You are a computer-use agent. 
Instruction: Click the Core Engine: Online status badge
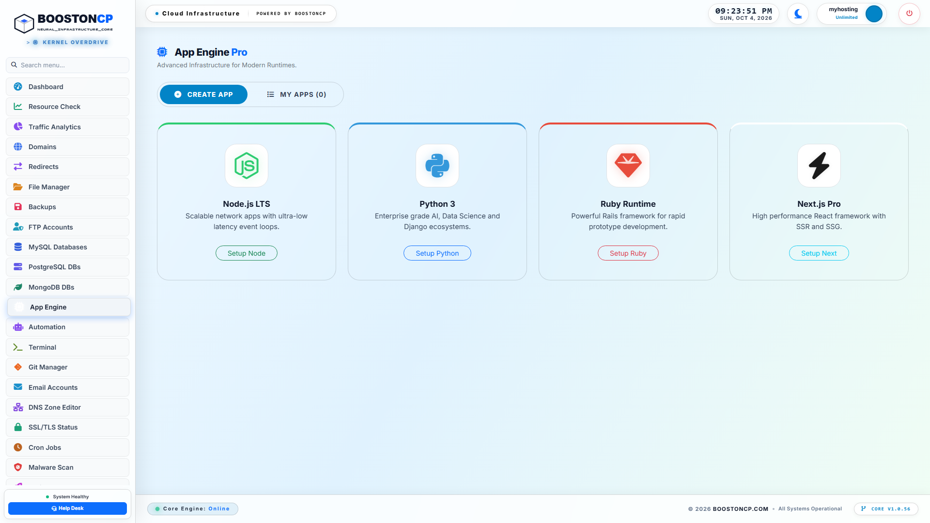[x=193, y=509]
